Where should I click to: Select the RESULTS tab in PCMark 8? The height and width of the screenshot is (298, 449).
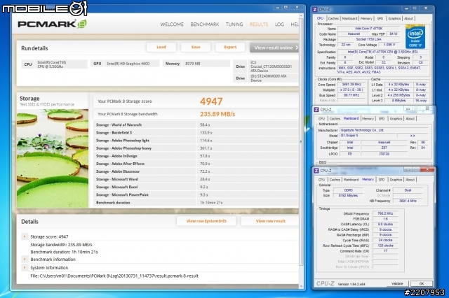click(259, 24)
